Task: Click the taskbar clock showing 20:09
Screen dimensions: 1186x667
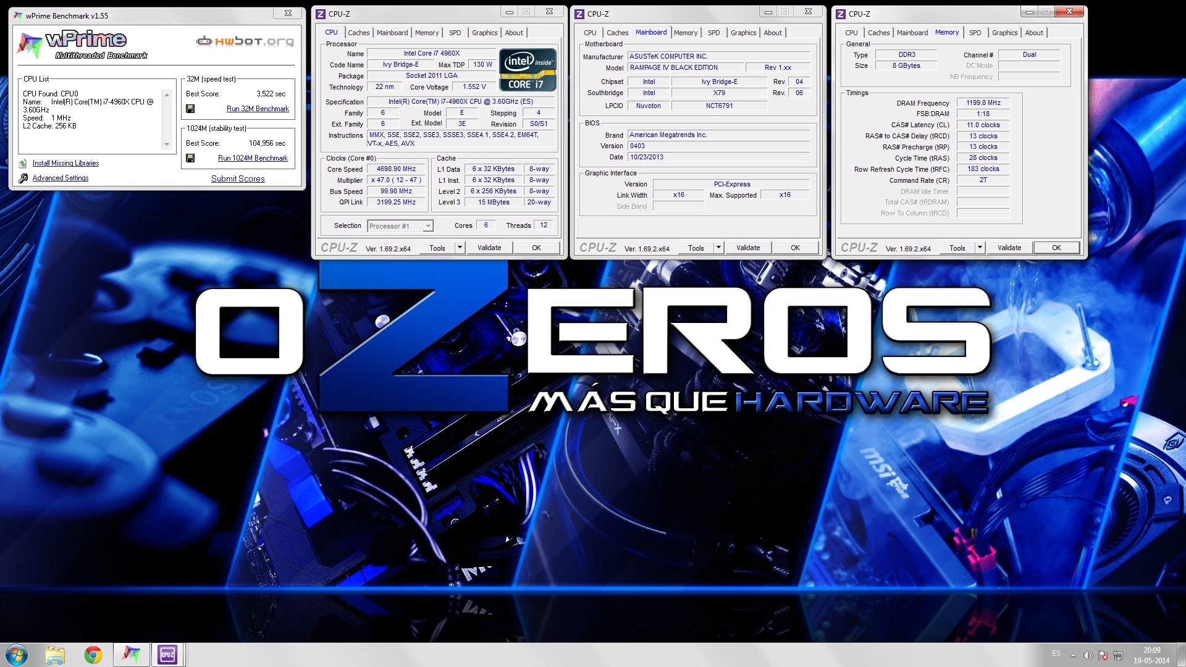Action: (1151, 655)
